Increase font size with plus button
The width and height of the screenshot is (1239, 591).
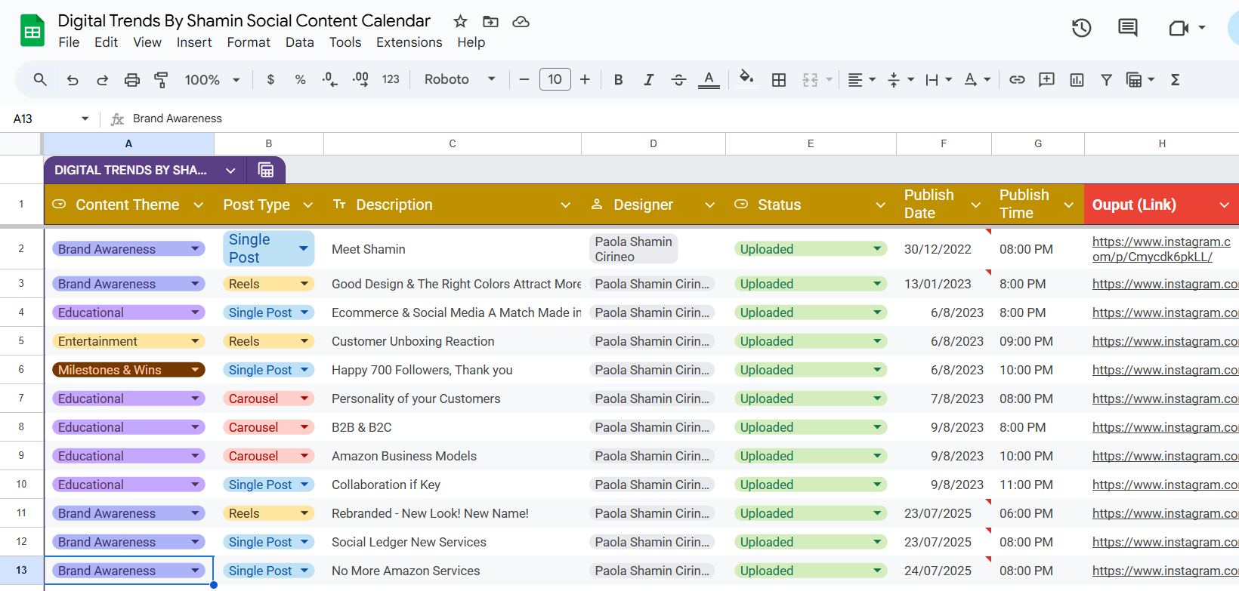pyautogui.click(x=585, y=79)
